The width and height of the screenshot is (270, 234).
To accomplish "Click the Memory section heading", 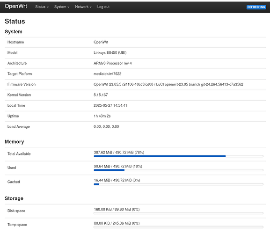I will (x=15, y=142).
